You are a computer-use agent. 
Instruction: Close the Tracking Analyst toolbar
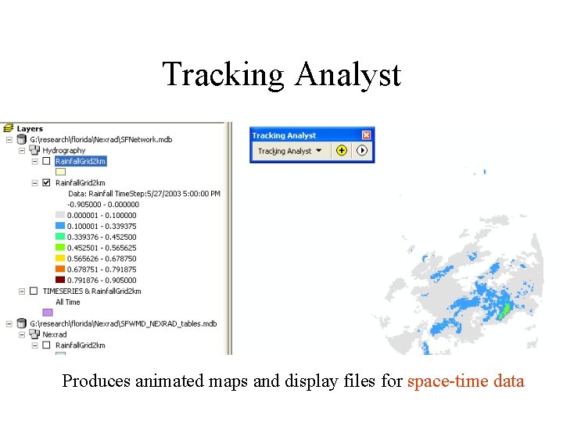pos(366,135)
